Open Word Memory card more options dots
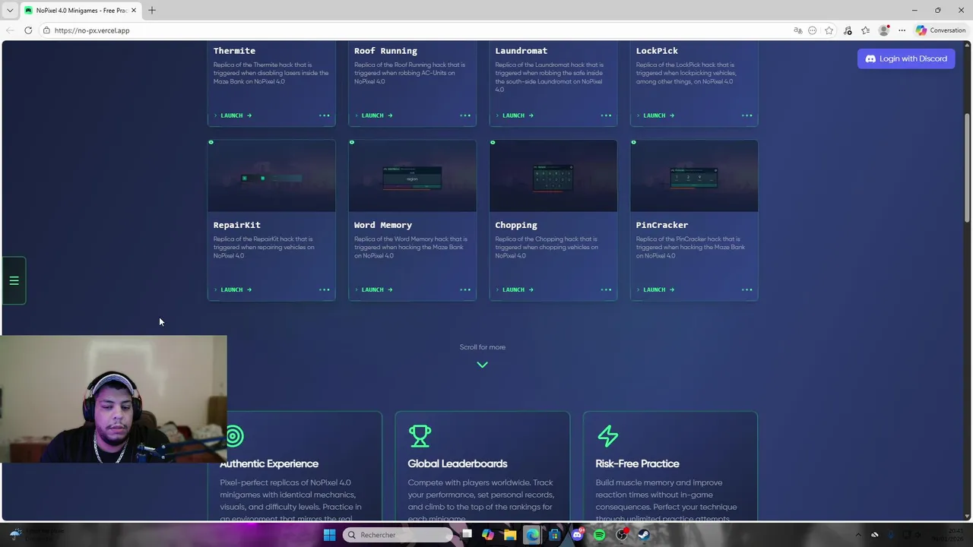 tap(465, 289)
